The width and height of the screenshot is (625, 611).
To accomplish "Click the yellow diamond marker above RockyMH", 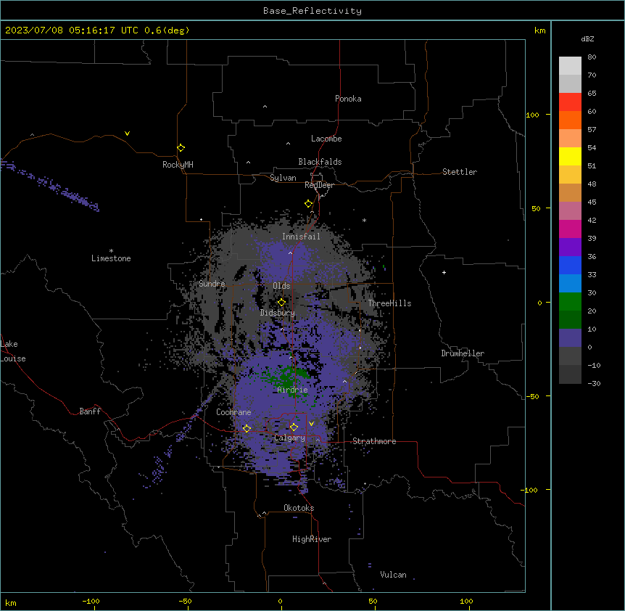I will click(181, 148).
